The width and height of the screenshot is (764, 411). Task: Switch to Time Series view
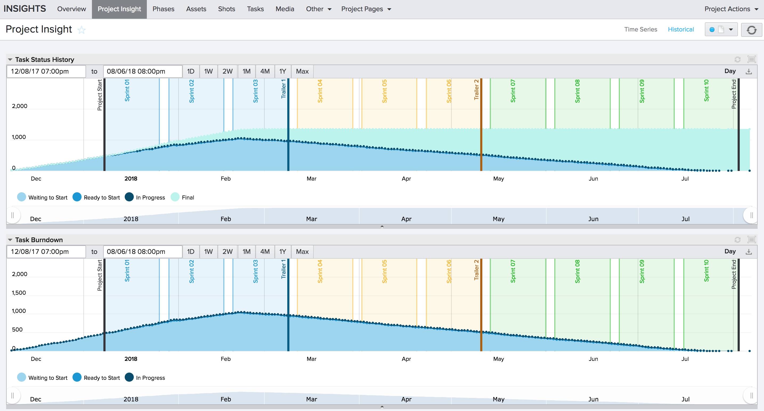640,29
